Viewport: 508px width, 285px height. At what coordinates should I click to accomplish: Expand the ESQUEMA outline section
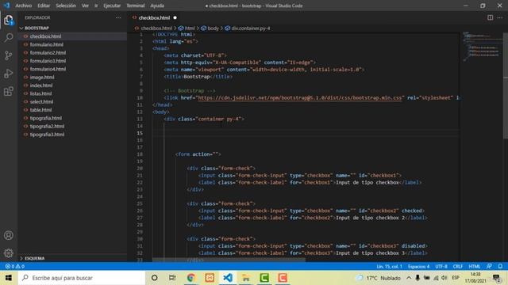tap(33, 258)
